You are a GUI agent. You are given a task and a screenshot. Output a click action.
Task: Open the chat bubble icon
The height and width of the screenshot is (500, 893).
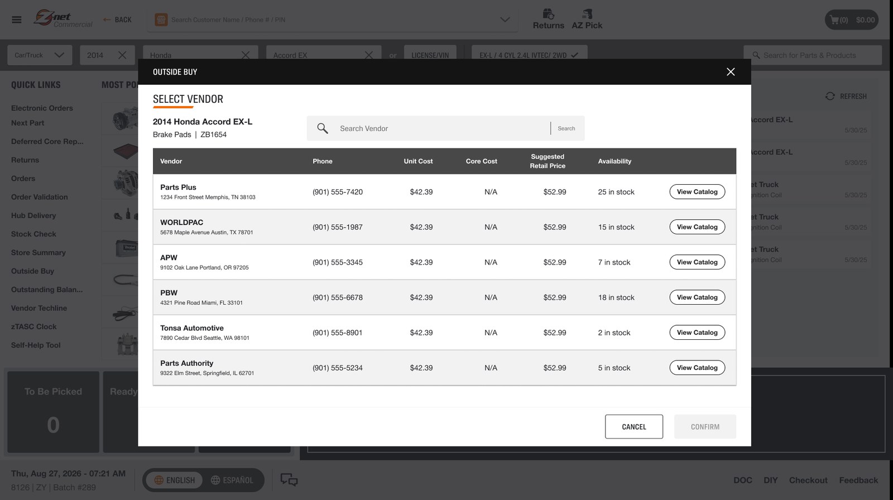click(289, 480)
